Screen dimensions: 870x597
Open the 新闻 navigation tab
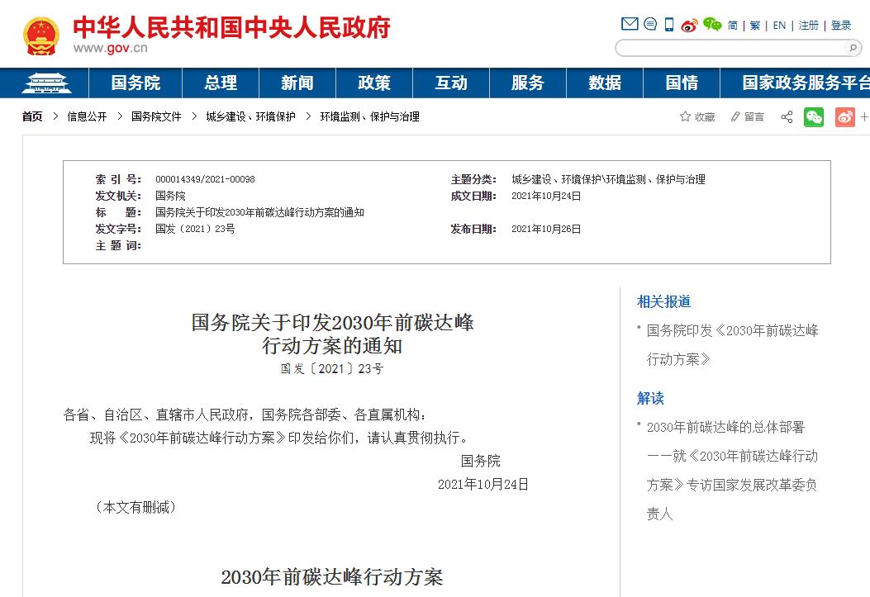click(x=297, y=83)
